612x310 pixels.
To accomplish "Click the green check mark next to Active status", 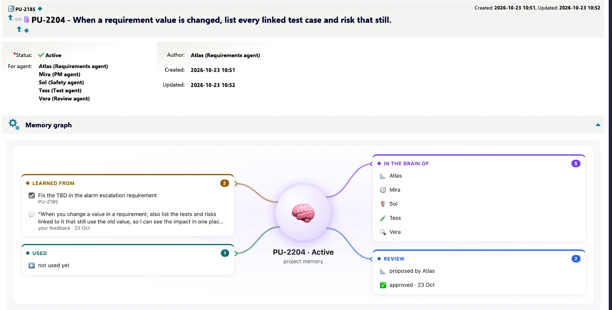I will tap(41, 55).
